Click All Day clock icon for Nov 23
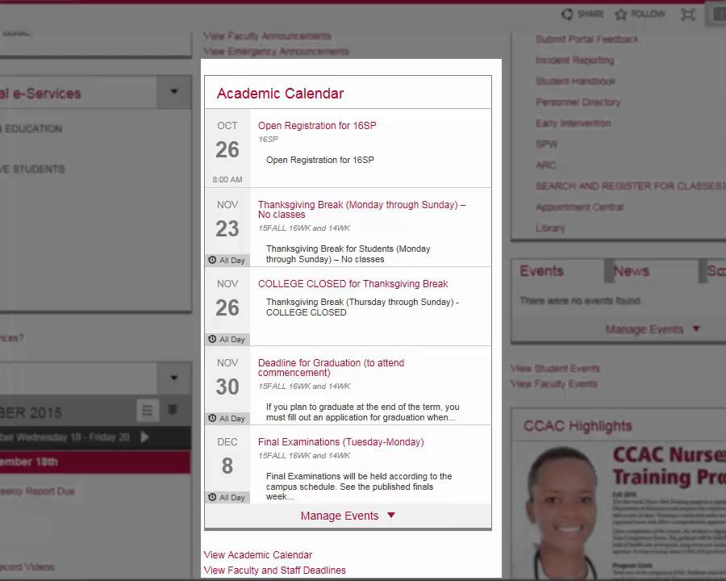Viewport: 726px width, 581px height. [212, 260]
